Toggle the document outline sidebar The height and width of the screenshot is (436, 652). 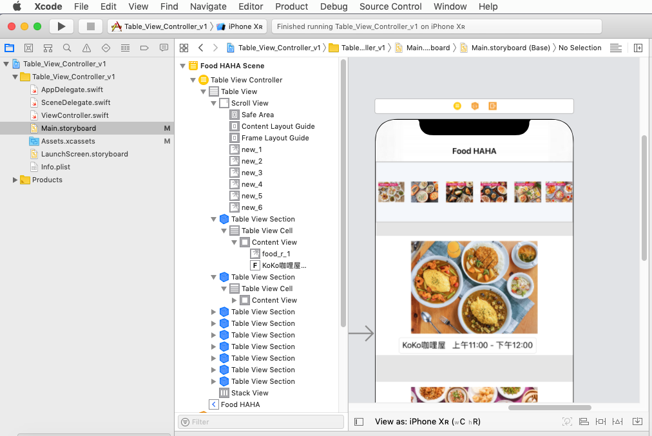(359, 422)
